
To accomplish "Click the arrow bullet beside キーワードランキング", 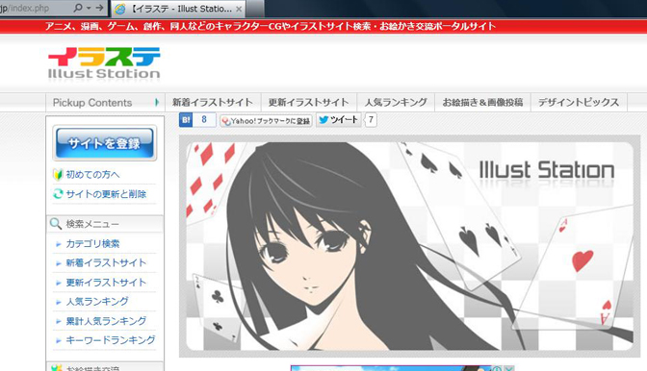I will pyautogui.click(x=58, y=340).
